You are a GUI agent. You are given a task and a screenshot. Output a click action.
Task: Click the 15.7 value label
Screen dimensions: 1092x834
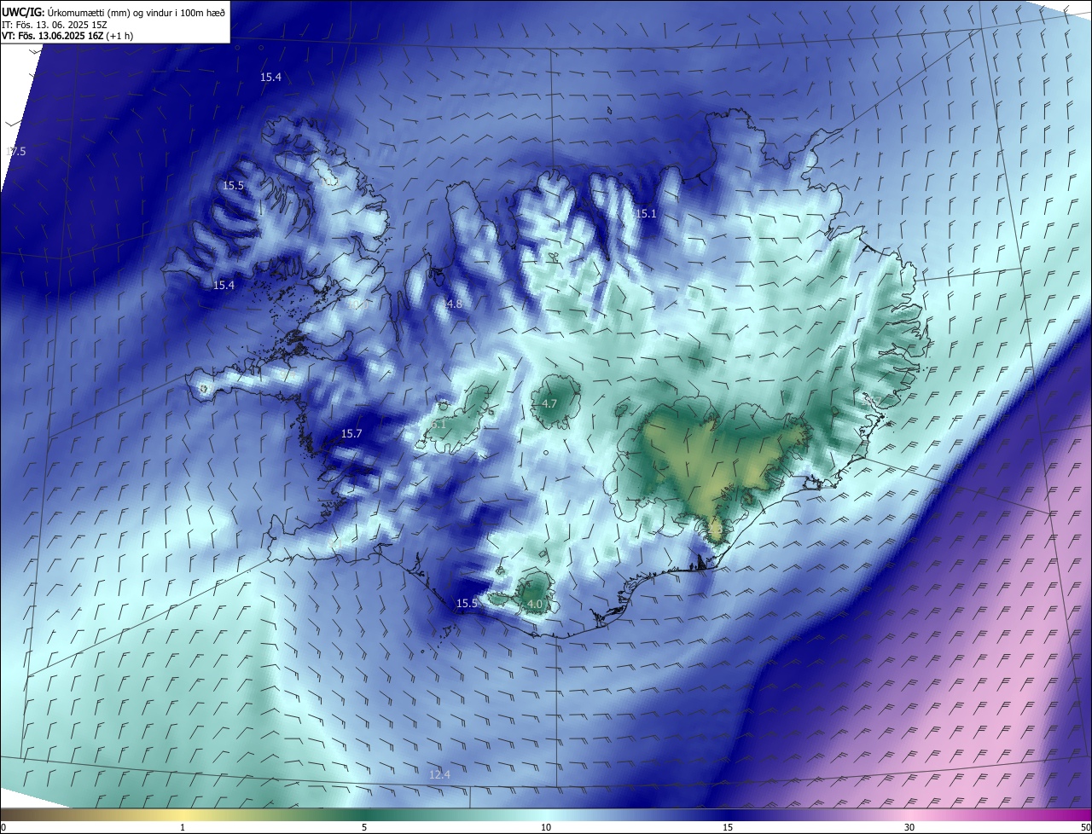coord(351,434)
